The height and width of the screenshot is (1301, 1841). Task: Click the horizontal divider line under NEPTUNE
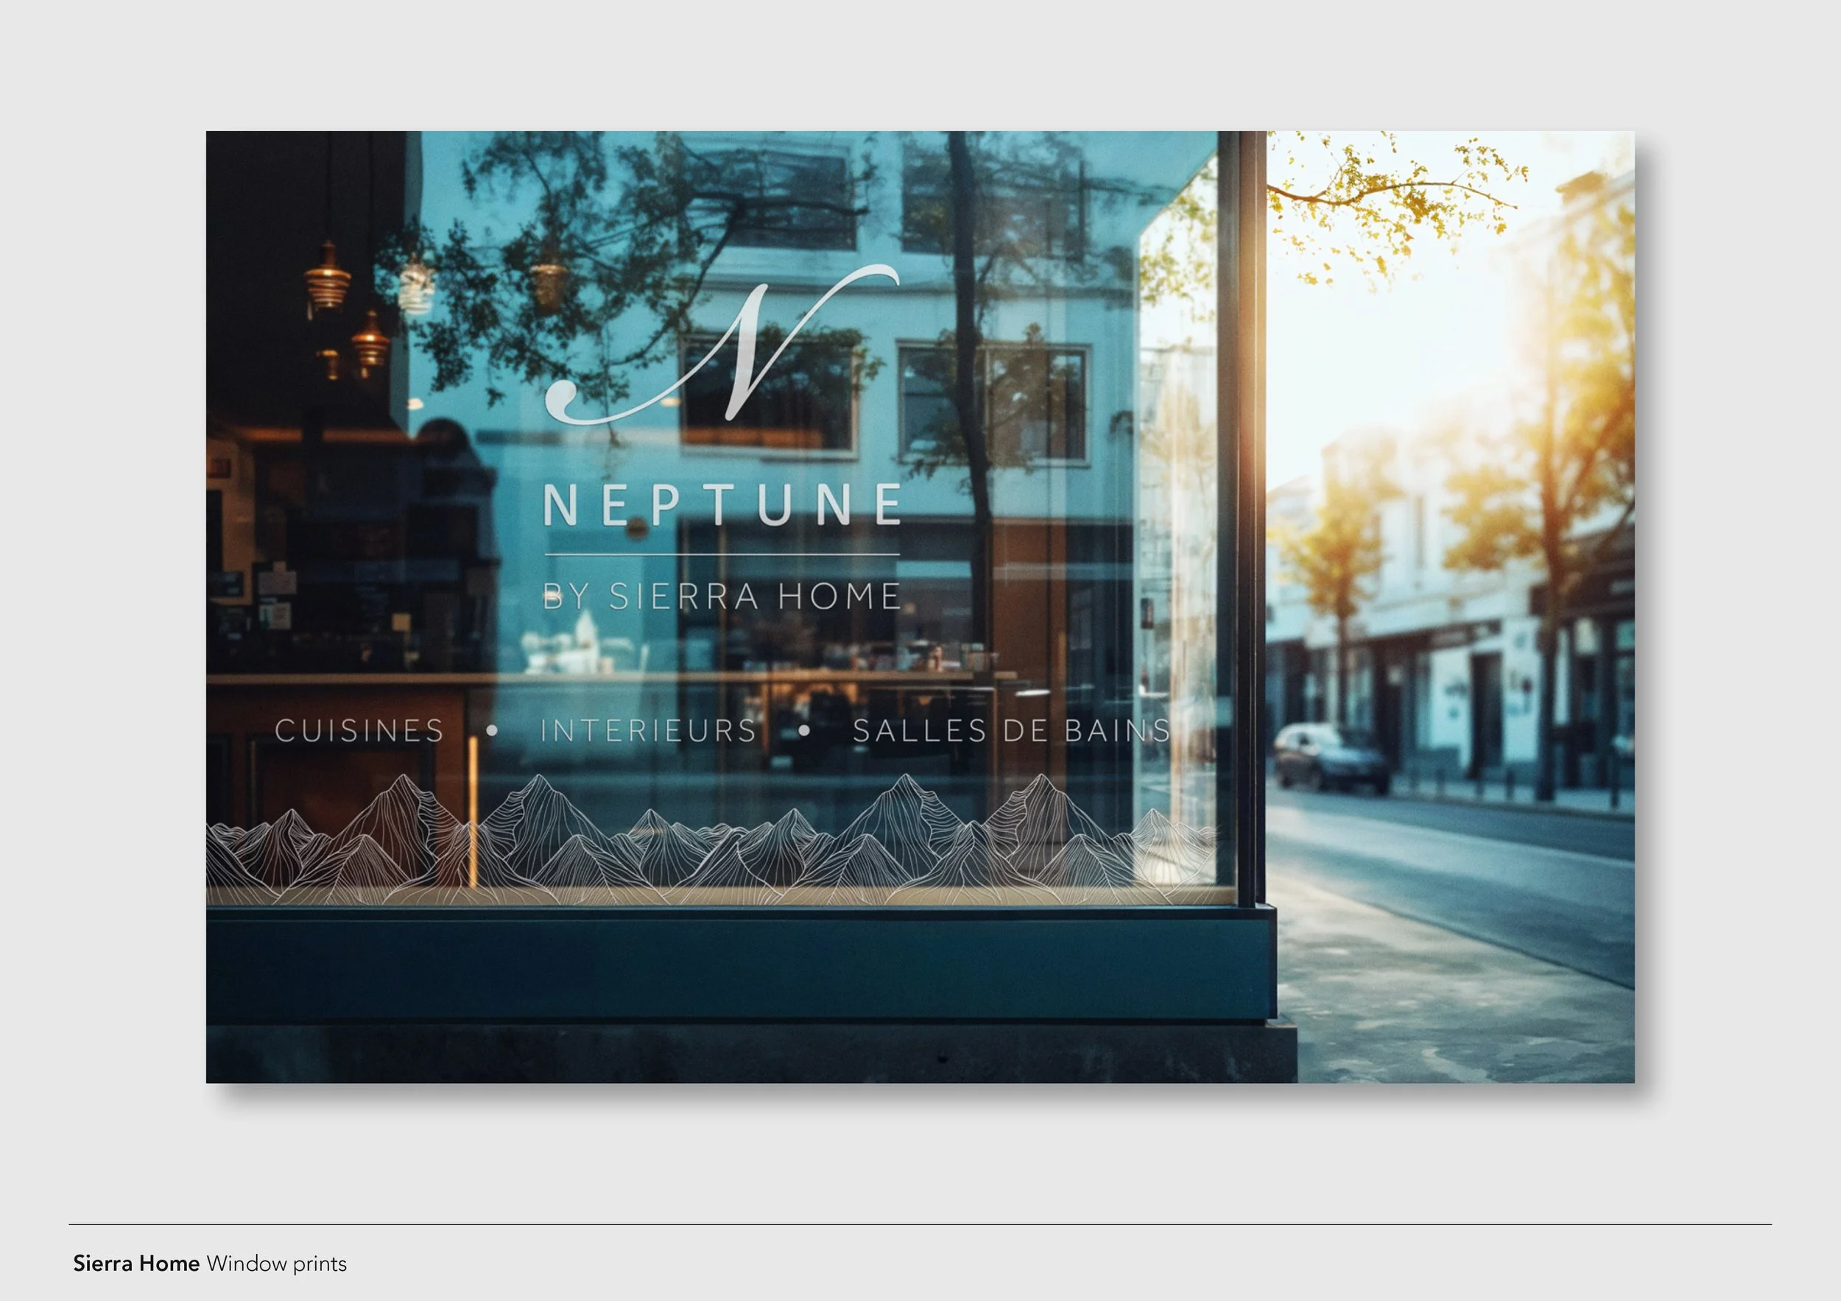click(x=722, y=553)
